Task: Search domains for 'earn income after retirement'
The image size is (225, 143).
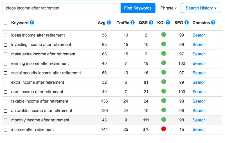Action: (x=199, y=92)
